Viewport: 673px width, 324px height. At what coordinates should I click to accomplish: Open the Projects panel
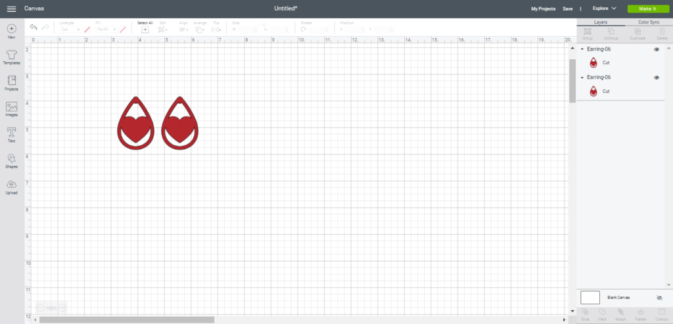(11, 81)
